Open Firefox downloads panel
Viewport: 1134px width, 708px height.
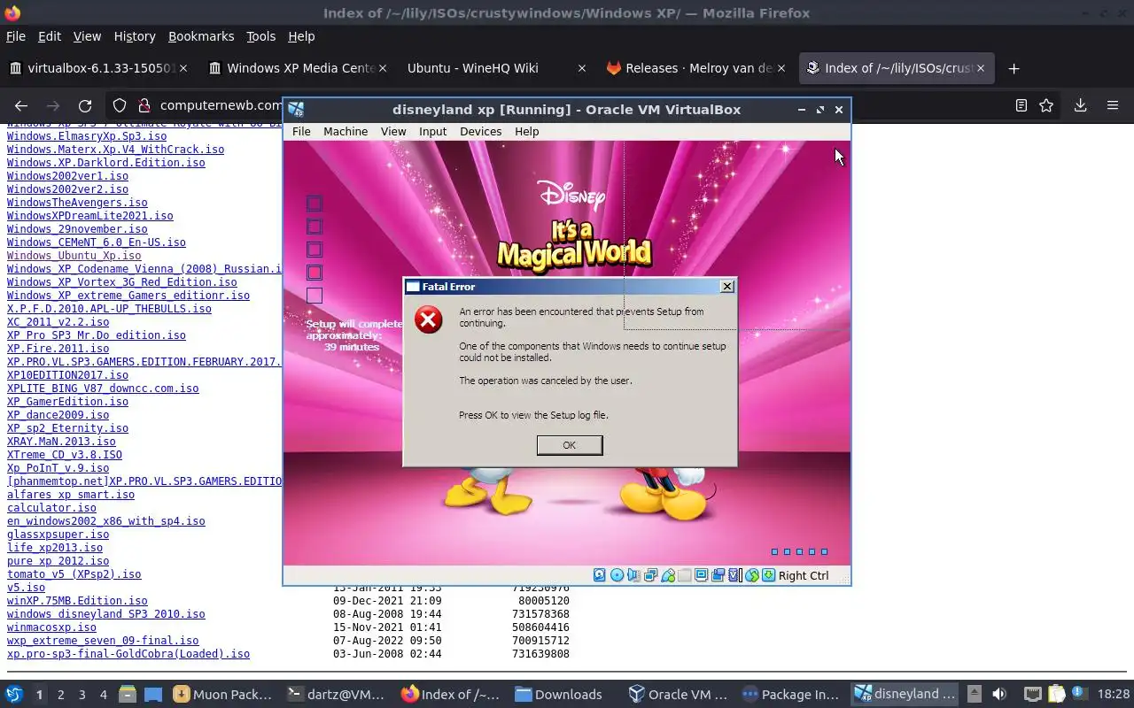[x=1080, y=105]
